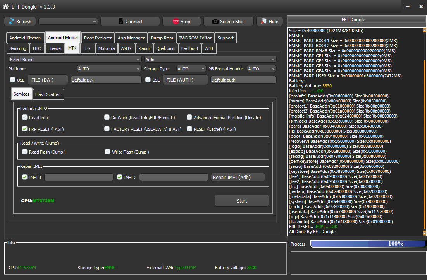Click the Default.auth file field

[243, 80]
